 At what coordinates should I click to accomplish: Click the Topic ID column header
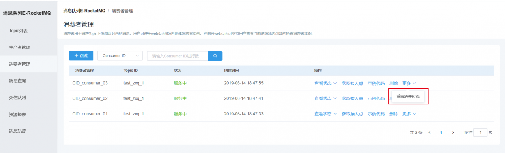pyautogui.click(x=131, y=71)
